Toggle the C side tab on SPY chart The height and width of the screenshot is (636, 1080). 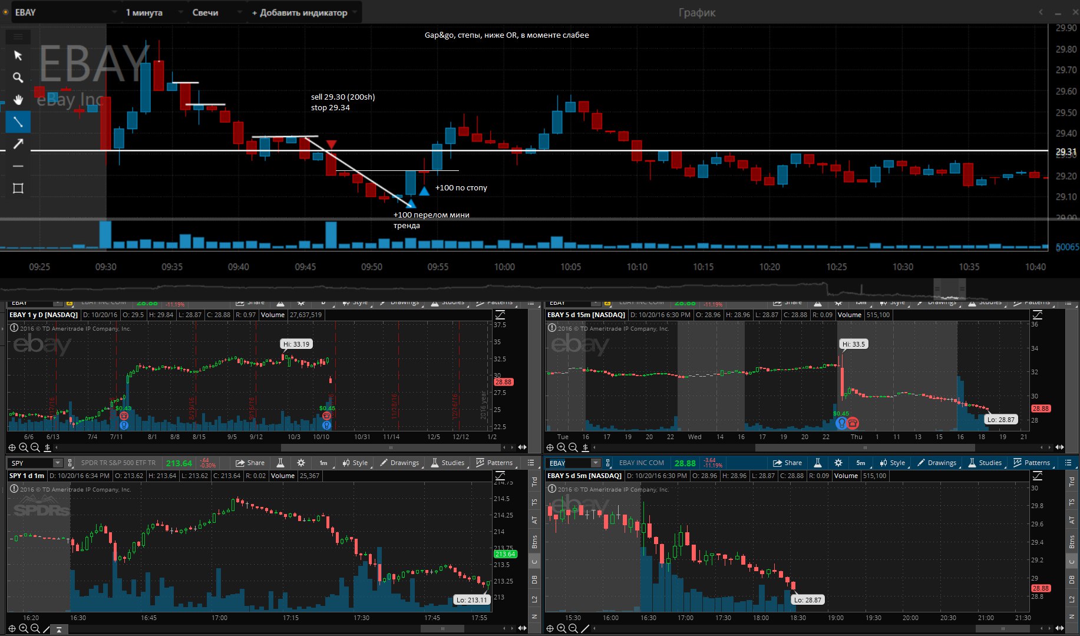click(534, 561)
